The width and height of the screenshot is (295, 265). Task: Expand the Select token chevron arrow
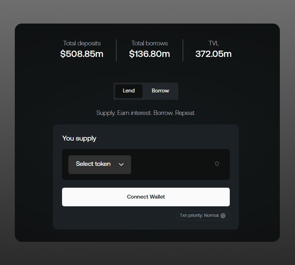[x=121, y=164]
